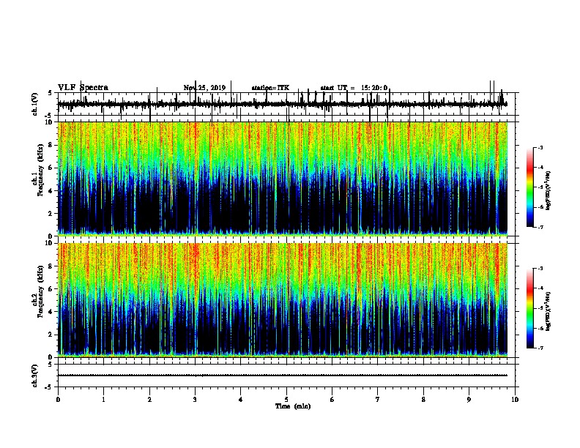Click the "ch.1(V)" waveform axis label

[35, 104]
